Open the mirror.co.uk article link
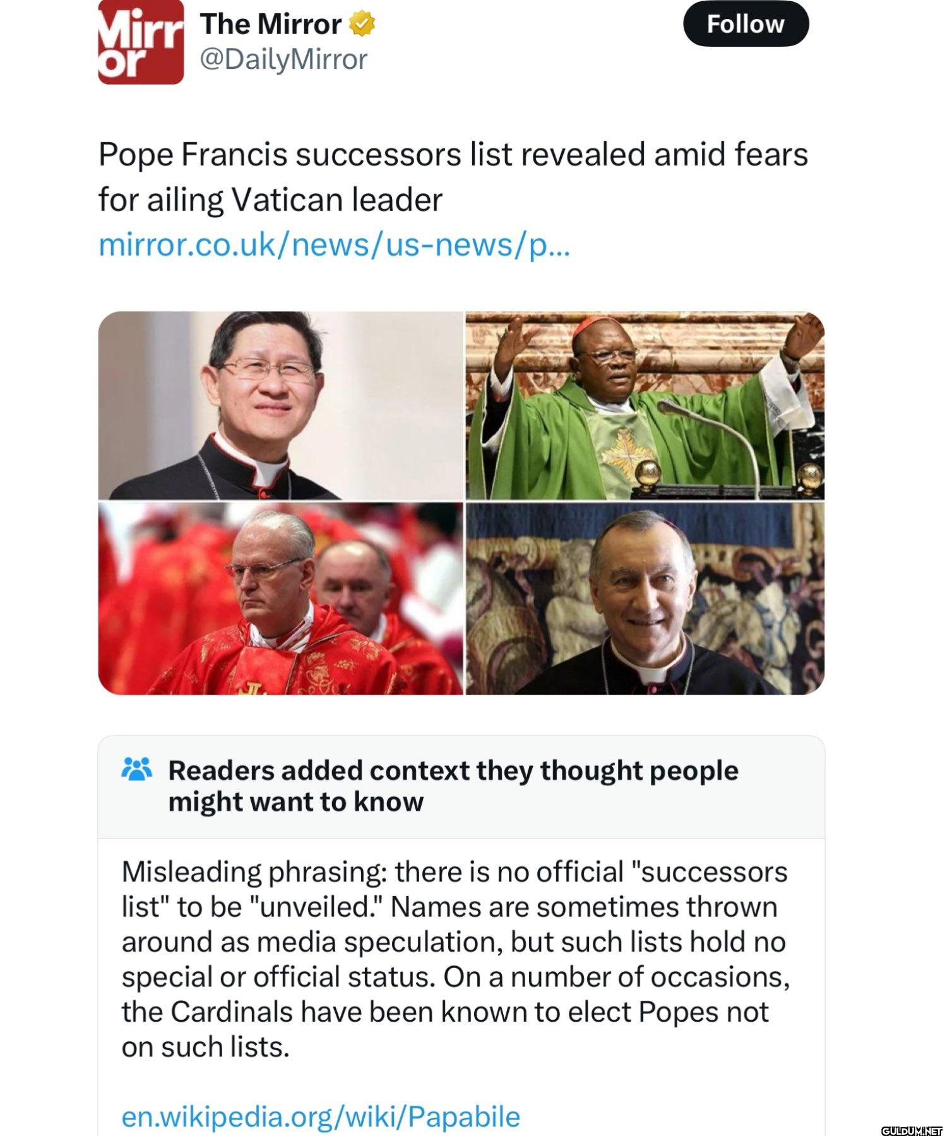 [335, 246]
